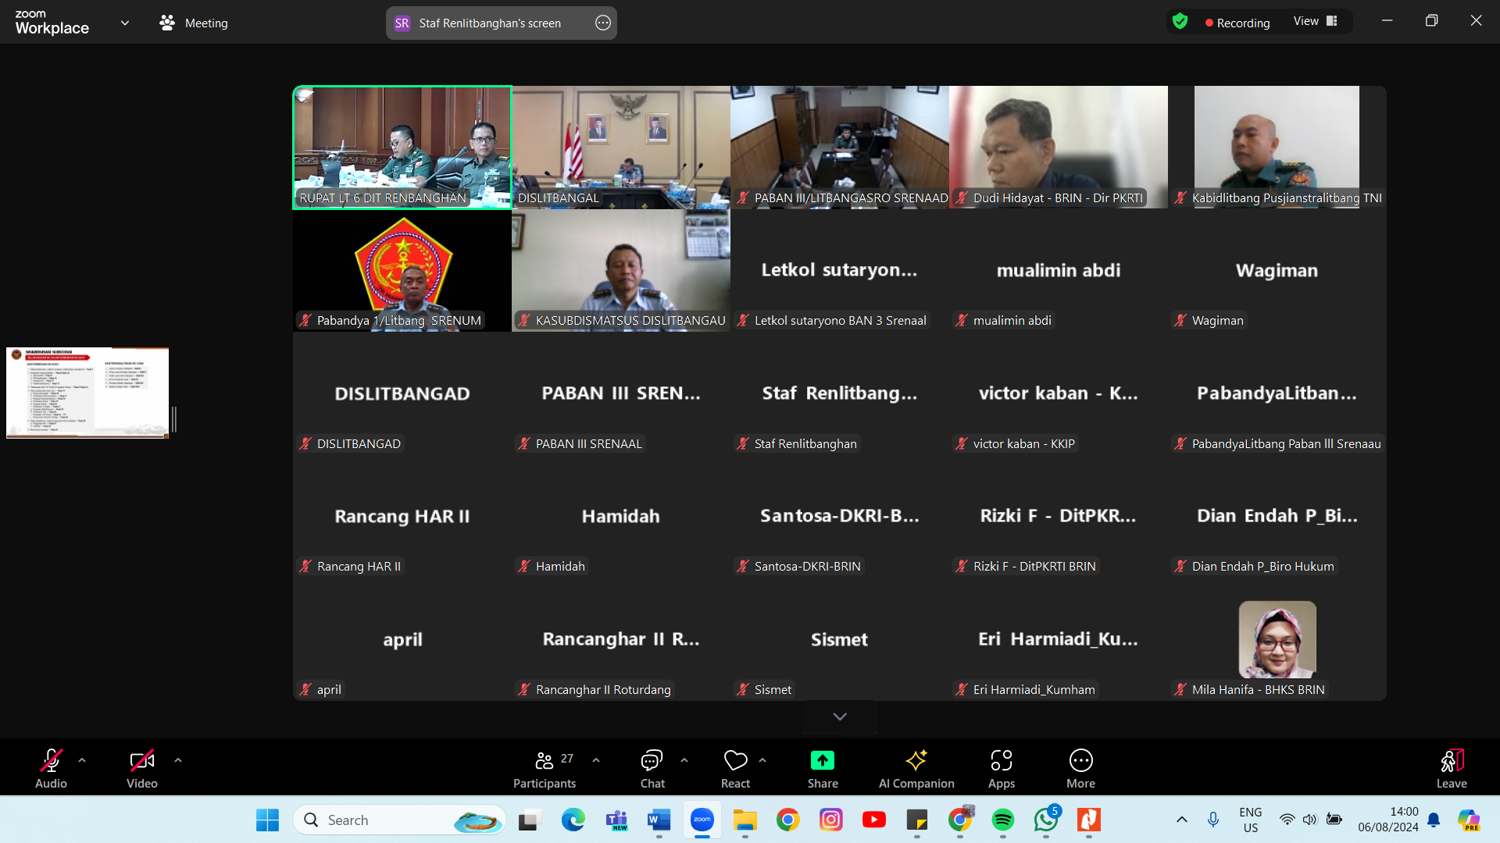This screenshot has height=843, width=1500.
Task: Select the DISLITBANGAL video tile
Action: (x=621, y=147)
